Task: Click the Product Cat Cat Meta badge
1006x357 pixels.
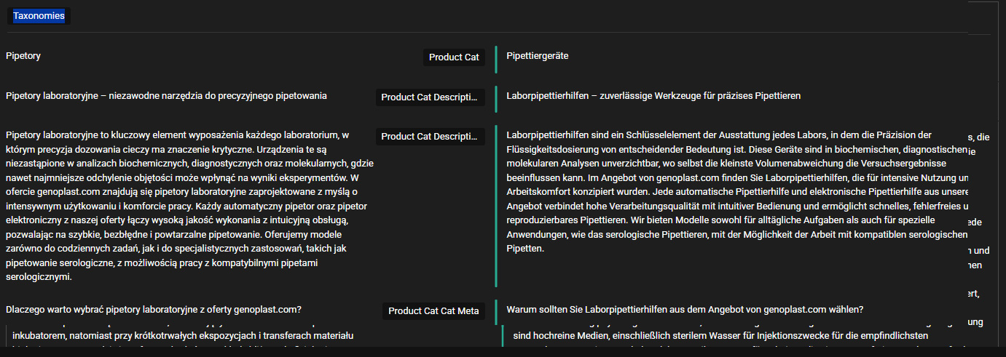Action: point(433,311)
